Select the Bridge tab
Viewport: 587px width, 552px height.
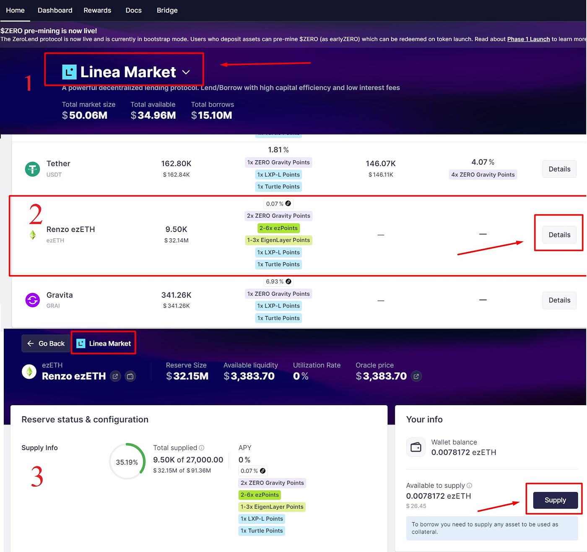pyautogui.click(x=167, y=10)
